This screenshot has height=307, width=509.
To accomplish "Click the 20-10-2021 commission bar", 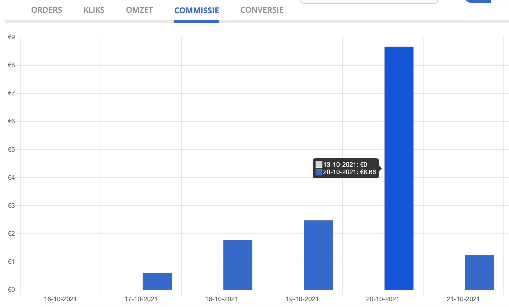I will 399,168.
